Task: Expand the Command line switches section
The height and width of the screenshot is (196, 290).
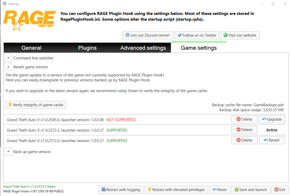Action: pos(8,58)
